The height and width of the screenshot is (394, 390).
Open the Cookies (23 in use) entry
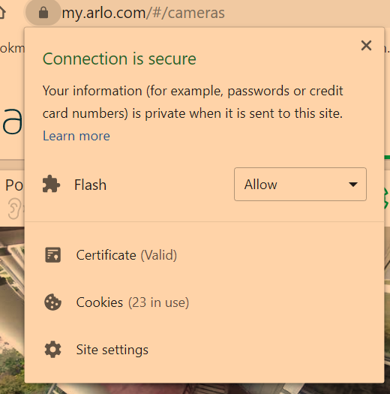(x=133, y=302)
